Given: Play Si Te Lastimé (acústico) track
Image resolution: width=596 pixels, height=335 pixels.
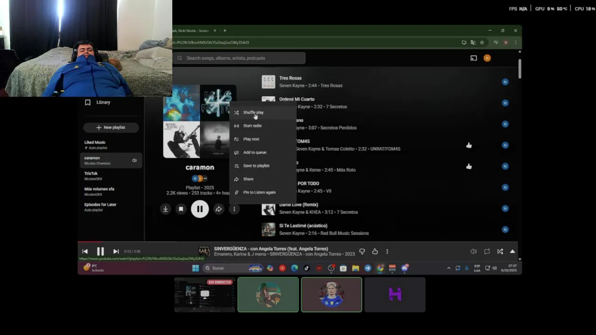Looking at the screenshot, I should 303,226.
